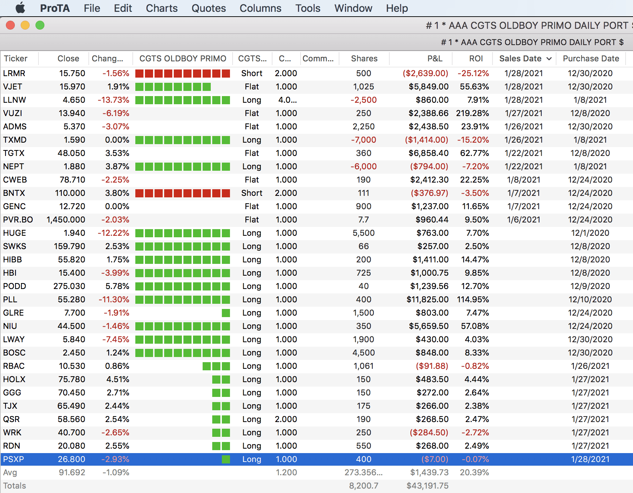Open the Quotes menu

pos(209,8)
